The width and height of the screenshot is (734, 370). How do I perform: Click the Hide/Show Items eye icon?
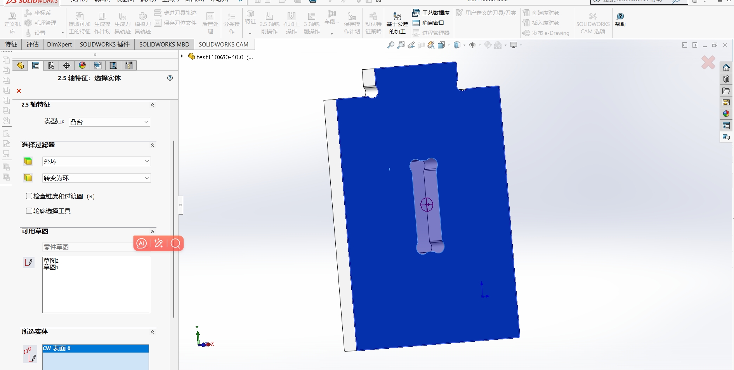(472, 45)
